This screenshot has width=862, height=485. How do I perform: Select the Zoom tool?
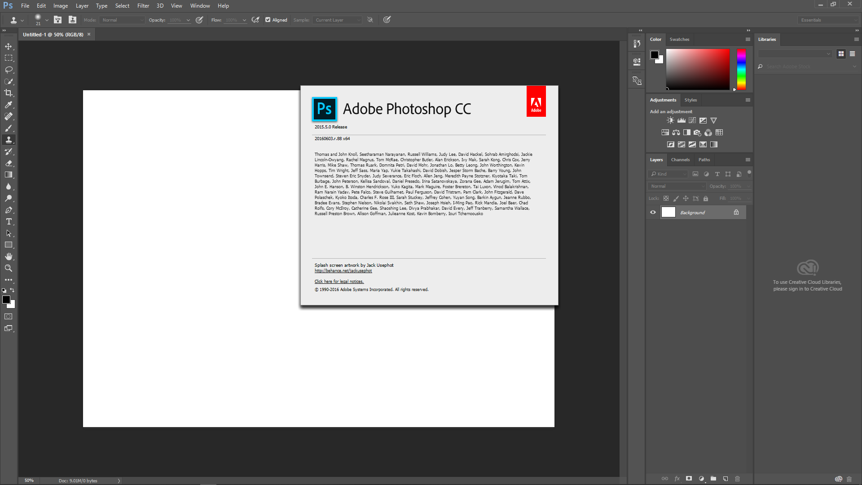pos(9,268)
